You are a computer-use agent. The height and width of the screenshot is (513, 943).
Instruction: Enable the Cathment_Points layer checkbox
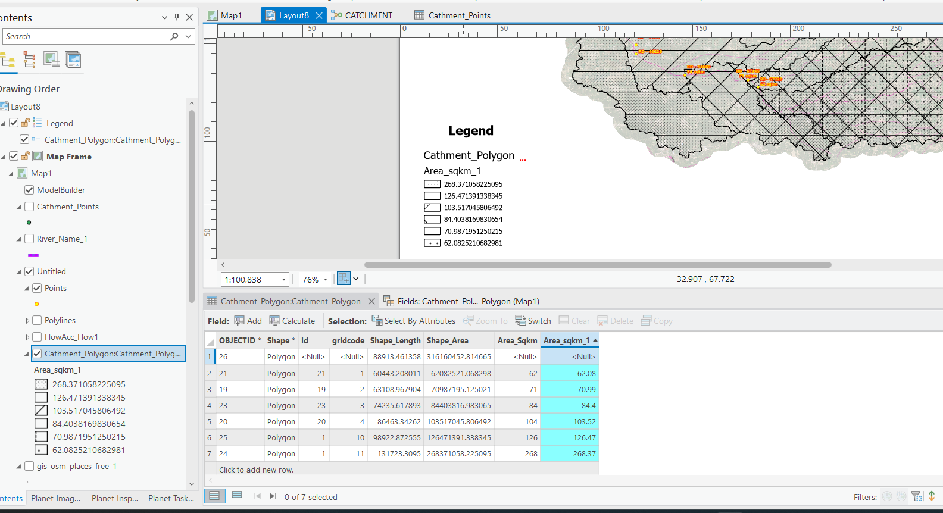point(29,207)
